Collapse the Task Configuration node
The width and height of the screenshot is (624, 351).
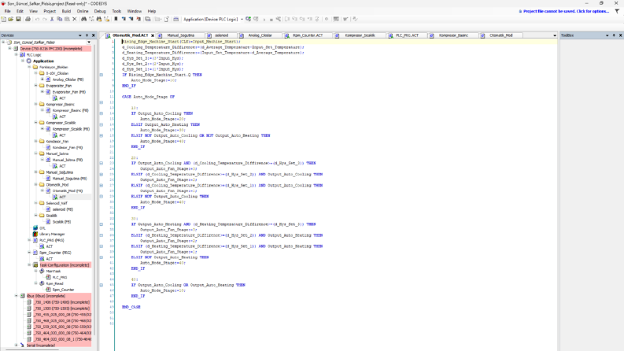pos(29,264)
